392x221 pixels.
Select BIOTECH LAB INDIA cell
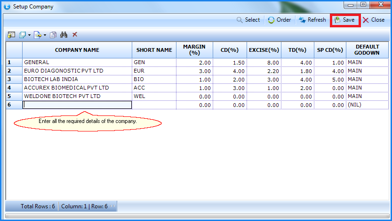77,79
